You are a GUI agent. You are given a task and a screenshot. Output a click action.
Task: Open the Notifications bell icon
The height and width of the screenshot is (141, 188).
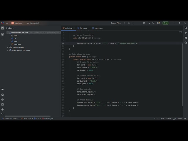[186, 28]
